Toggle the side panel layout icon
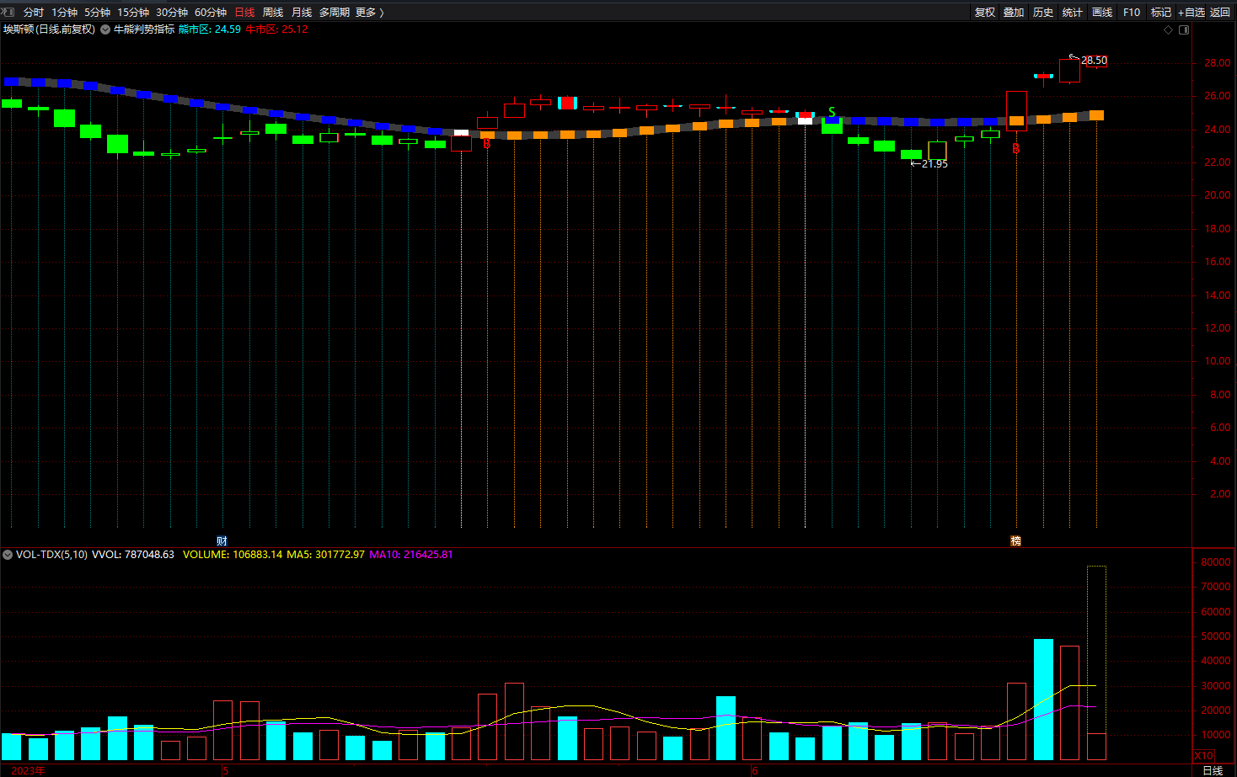Viewport: 1237px width, 777px height. pyautogui.click(x=1184, y=29)
